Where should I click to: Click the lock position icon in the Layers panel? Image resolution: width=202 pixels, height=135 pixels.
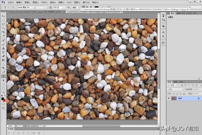point(181,94)
